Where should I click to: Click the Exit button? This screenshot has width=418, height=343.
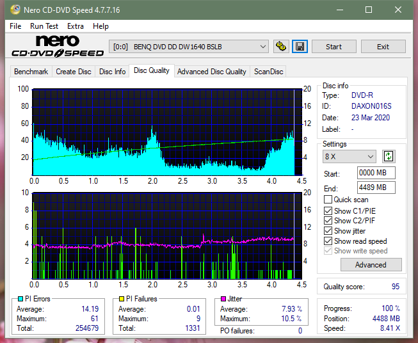(x=383, y=47)
